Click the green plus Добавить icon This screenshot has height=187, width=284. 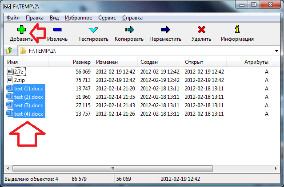pos(21,30)
